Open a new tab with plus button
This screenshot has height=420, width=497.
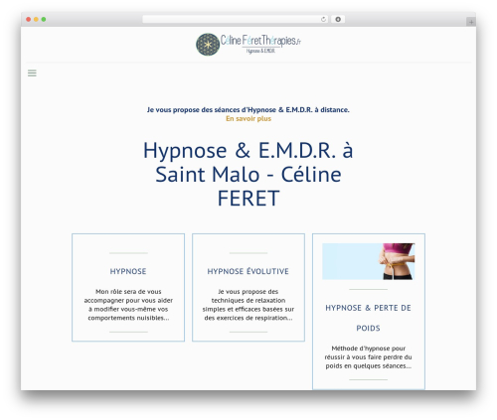471,22
